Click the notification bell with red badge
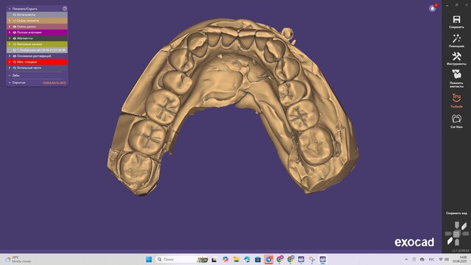471x265 pixels. 433,8
